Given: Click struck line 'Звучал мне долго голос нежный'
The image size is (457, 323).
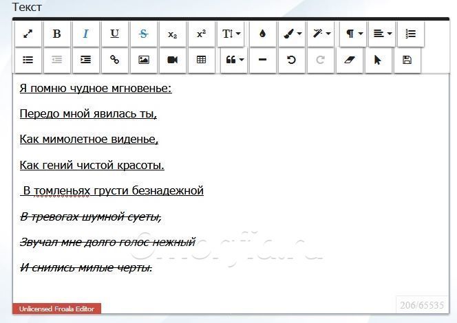Looking at the screenshot, I should coord(107,242).
